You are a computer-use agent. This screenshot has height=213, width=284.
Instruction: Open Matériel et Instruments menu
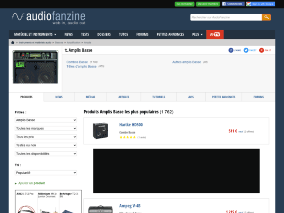tap(35, 34)
